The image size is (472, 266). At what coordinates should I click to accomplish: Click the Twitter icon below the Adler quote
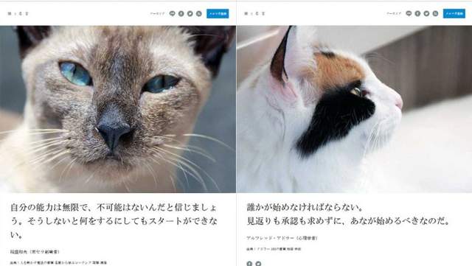click(258, 264)
